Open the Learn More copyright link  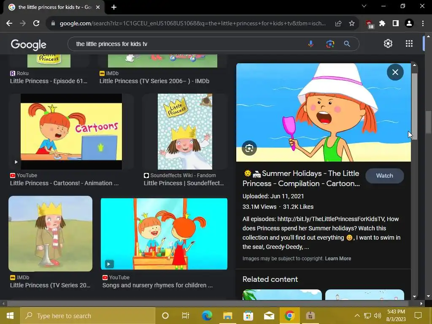338,259
